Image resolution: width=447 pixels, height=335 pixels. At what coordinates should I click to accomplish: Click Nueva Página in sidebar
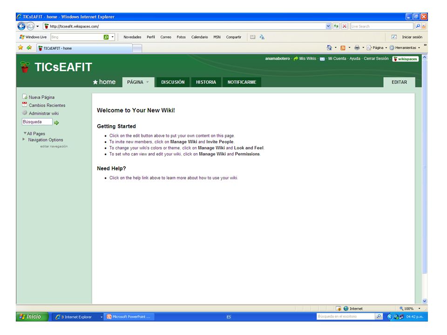(39, 97)
